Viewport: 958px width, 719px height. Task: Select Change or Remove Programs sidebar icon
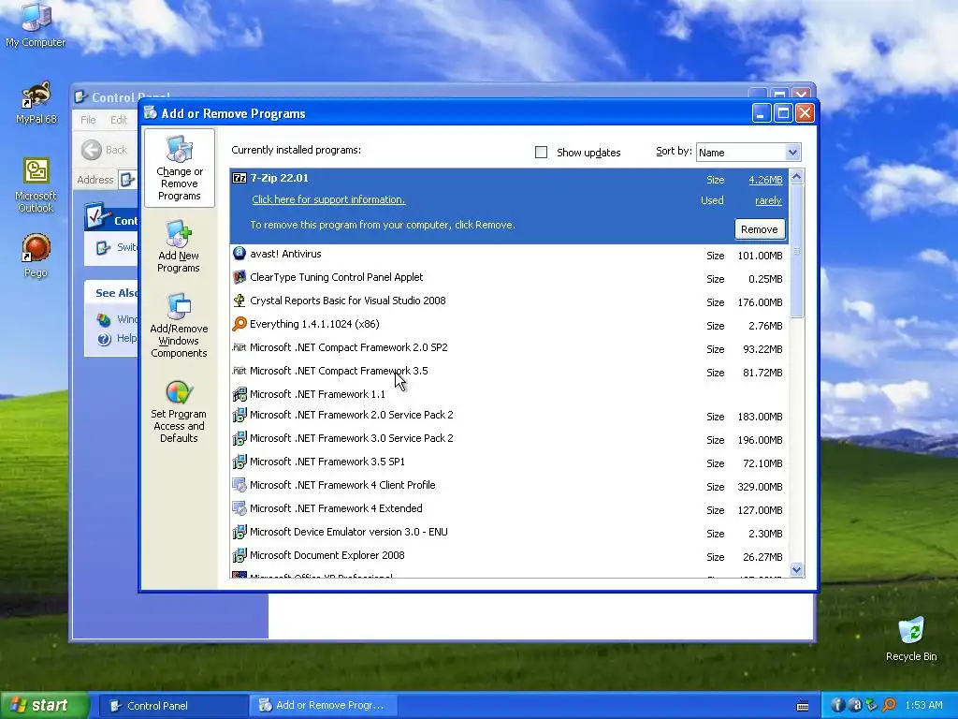tap(179, 169)
